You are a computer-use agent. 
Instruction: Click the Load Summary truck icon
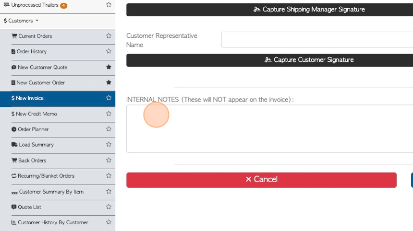point(14,145)
